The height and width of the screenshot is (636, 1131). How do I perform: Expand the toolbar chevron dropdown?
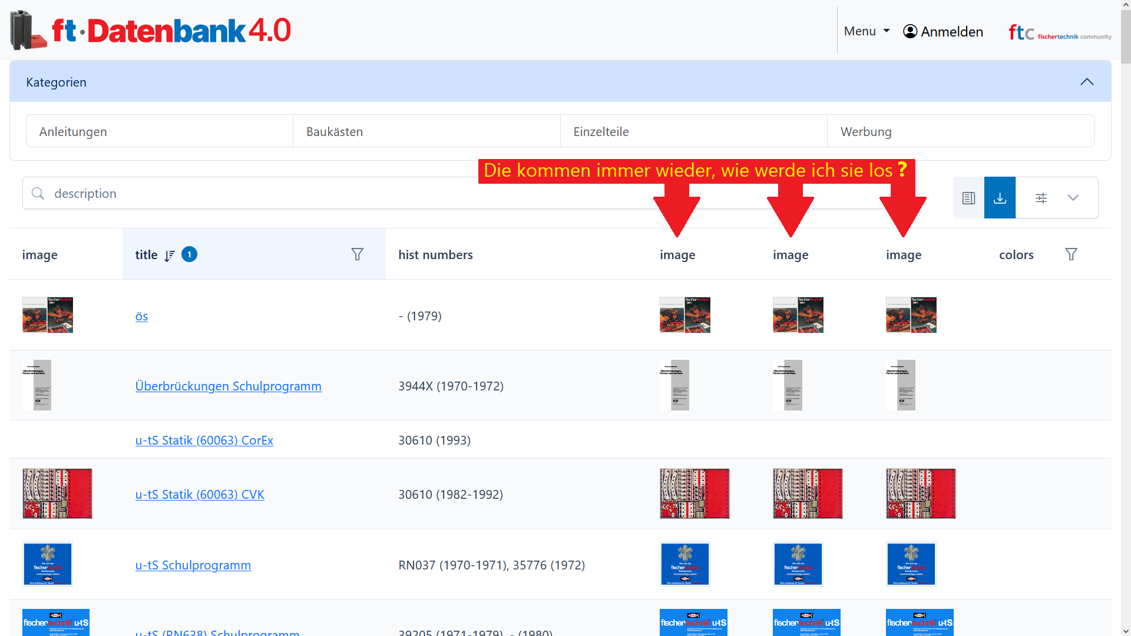click(1073, 198)
